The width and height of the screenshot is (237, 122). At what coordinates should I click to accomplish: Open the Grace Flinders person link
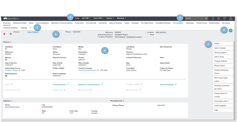[x=33, y=32]
